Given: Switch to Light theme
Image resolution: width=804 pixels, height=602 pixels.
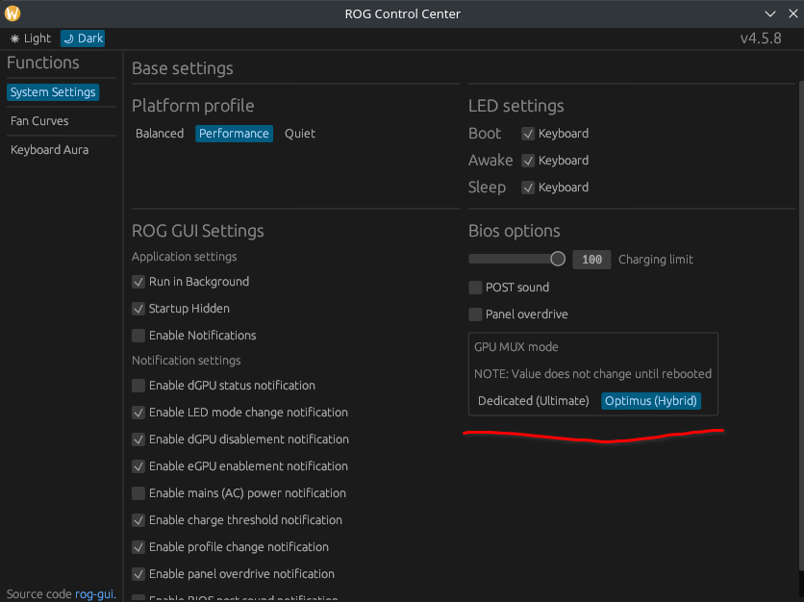Looking at the screenshot, I should point(31,38).
